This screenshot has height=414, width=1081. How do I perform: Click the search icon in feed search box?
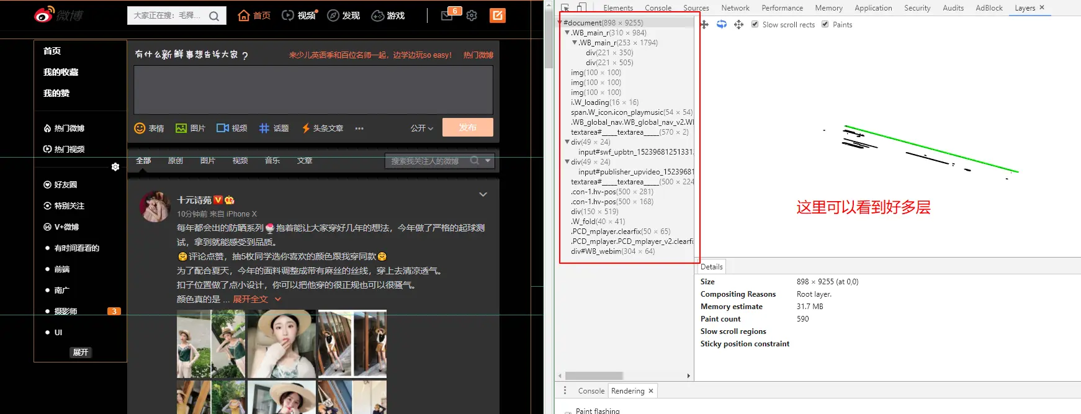[475, 160]
